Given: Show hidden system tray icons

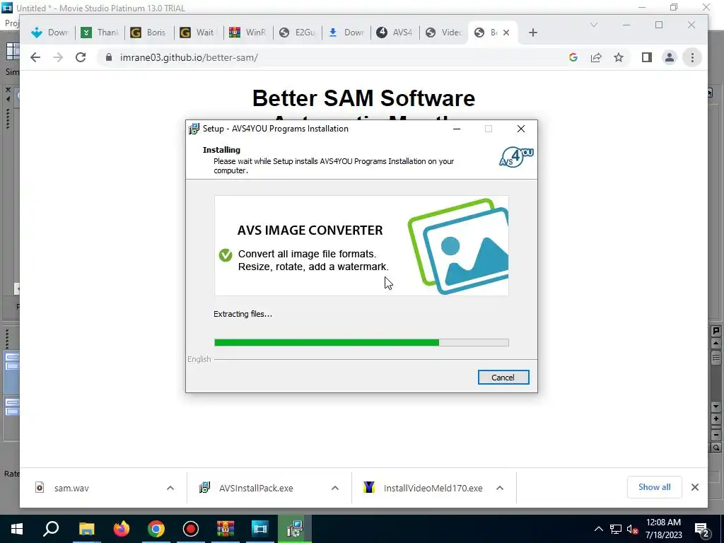Looking at the screenshot, I should click(x=598, y=529).
